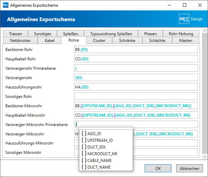208x177 pixels.
Task: Click the NET app icon in title bar
Action: coord(6,5)
